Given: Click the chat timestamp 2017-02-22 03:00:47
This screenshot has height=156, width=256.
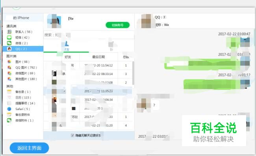Looking at the screenshot, I should pos(234,34).
